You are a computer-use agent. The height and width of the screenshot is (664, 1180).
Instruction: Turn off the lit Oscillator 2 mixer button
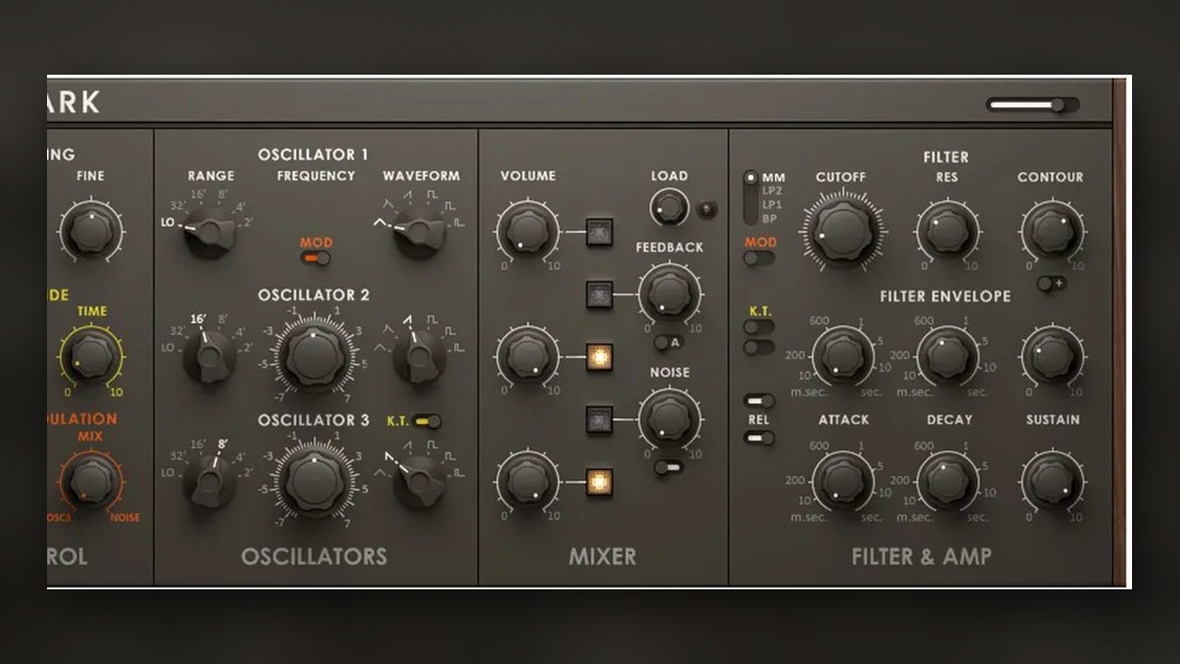coord(599,357)
